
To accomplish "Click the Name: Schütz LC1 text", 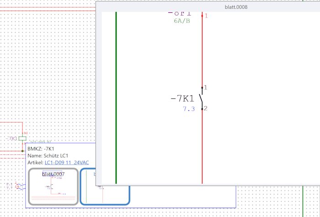I will point(48,156).
